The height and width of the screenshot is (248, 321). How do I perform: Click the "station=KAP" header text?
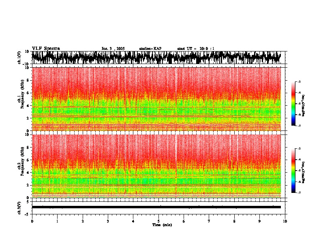coord(150,49)
